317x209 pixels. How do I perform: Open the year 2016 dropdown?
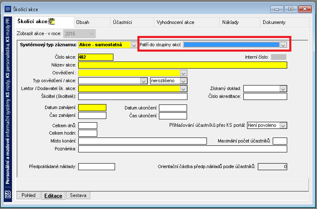click(x=79, y=34)
